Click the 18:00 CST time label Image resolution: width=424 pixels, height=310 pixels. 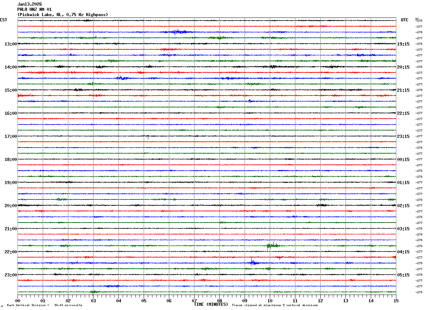[x=11, y=160]
